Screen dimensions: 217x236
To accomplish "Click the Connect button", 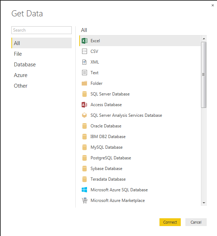I will [x=170, y=222].
